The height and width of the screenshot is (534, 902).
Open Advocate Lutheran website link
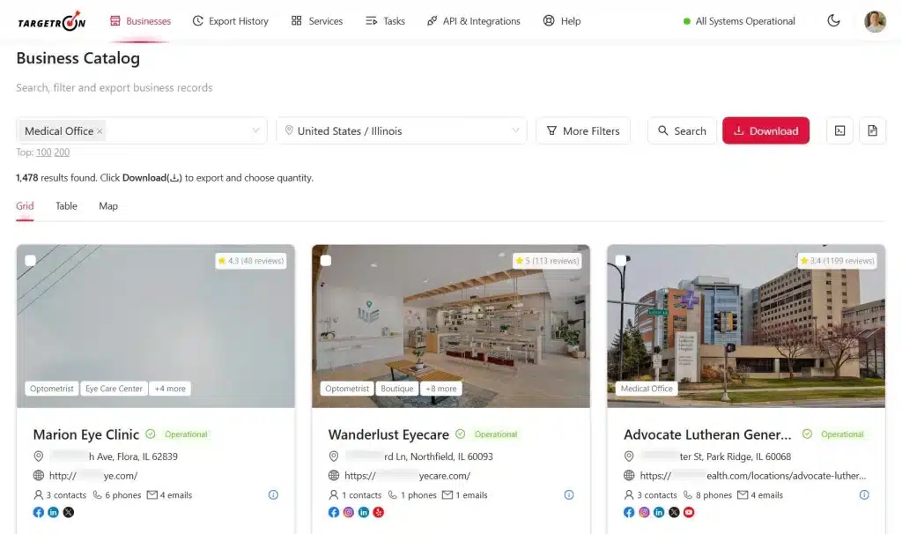753,476
